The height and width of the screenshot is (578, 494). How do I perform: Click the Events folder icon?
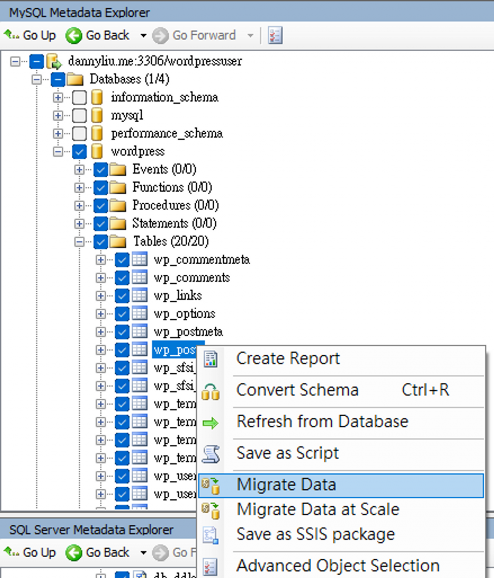coord(118,169)
